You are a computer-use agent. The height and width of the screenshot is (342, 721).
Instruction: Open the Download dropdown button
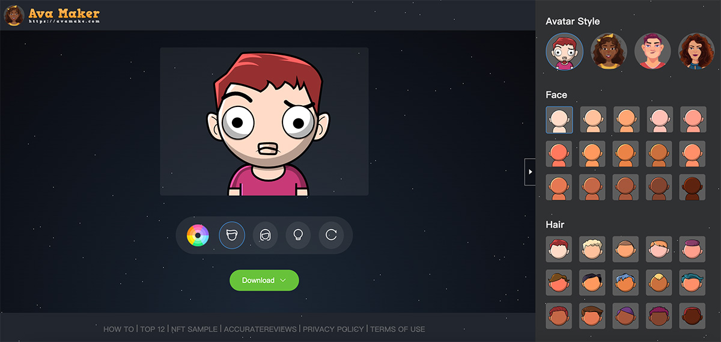[264, 281]
